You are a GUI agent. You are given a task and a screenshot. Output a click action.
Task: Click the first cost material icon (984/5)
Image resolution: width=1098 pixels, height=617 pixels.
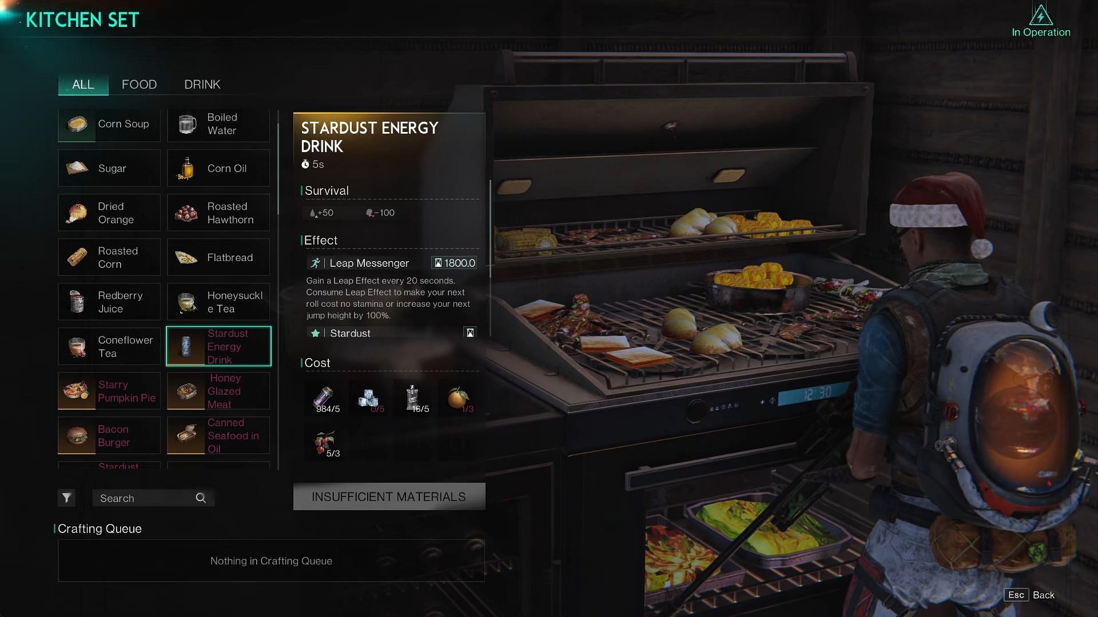pos(326,395)
